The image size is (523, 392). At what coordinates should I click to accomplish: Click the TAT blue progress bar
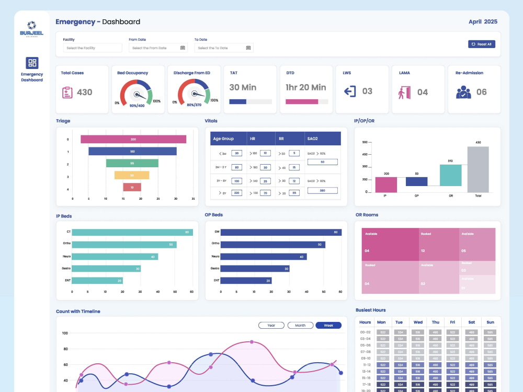click(x=237, y=102)
